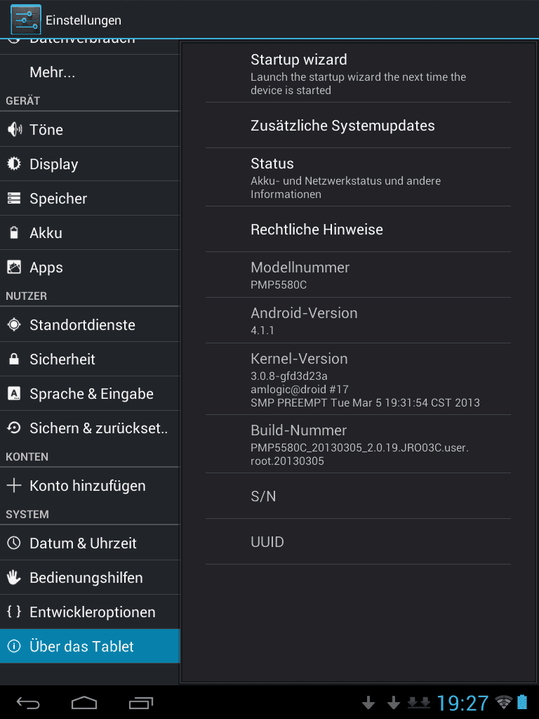Tap the Build-Nummer entry
The height and width of the screenshot is (719, 539).
click(x=358, y=444)
